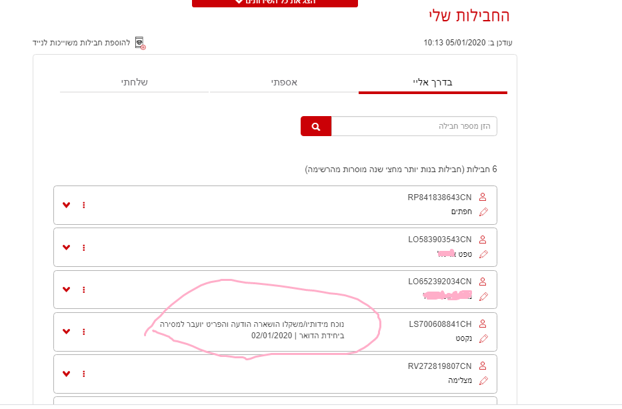Toggle the heart on package RP841838643CN
622x409 pixels.
[x=66, y=205]
